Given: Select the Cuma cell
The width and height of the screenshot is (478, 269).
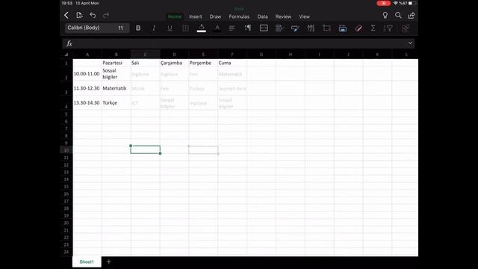Looking at the screenshot, I should 232,63.
